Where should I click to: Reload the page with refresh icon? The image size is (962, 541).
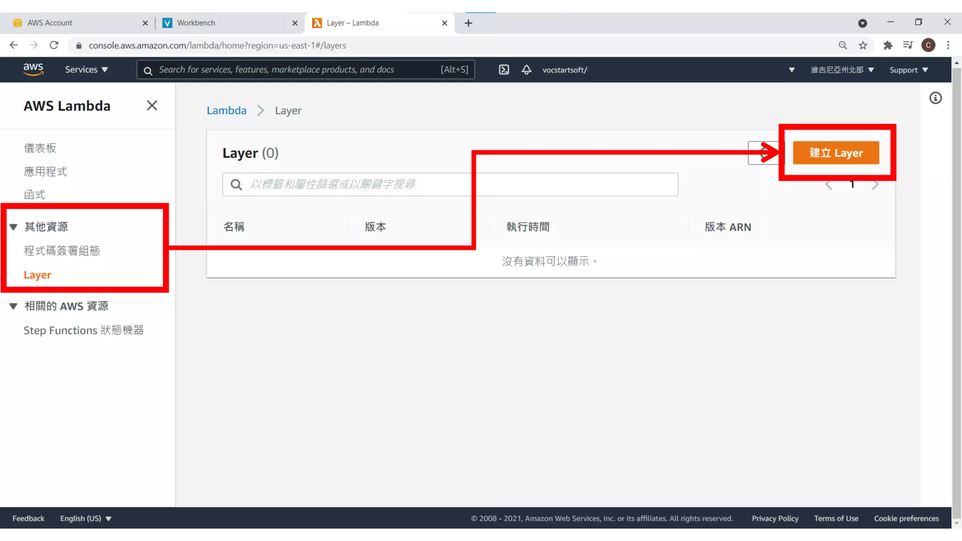tap(54, 45)
